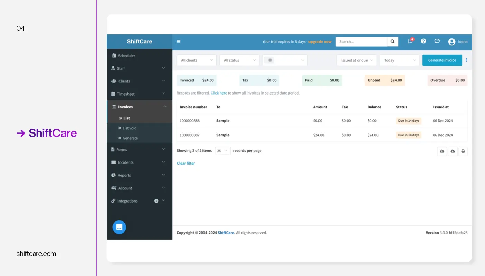This screenshot has width=485, height=276.
Task: Click the Tax $0.00 summary card
Action: pos(259,80)
